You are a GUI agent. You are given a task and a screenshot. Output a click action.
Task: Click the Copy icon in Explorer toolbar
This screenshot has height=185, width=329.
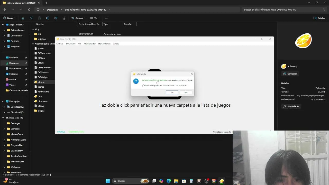[x=31, y=18]
